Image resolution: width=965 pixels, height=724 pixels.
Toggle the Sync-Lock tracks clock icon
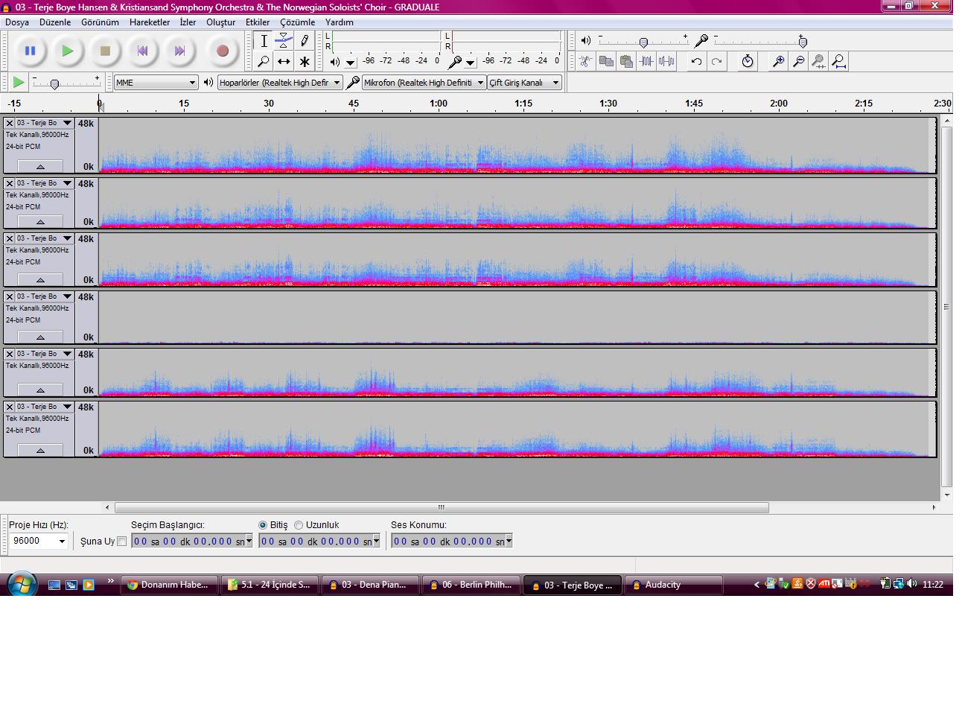[x=748, y=61]
